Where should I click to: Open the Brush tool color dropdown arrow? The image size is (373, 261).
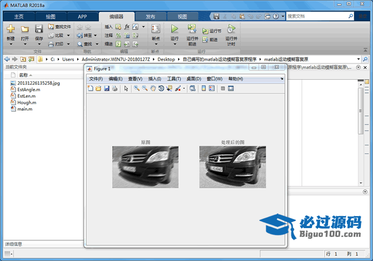pyautogui.click(x=184, y=89)
